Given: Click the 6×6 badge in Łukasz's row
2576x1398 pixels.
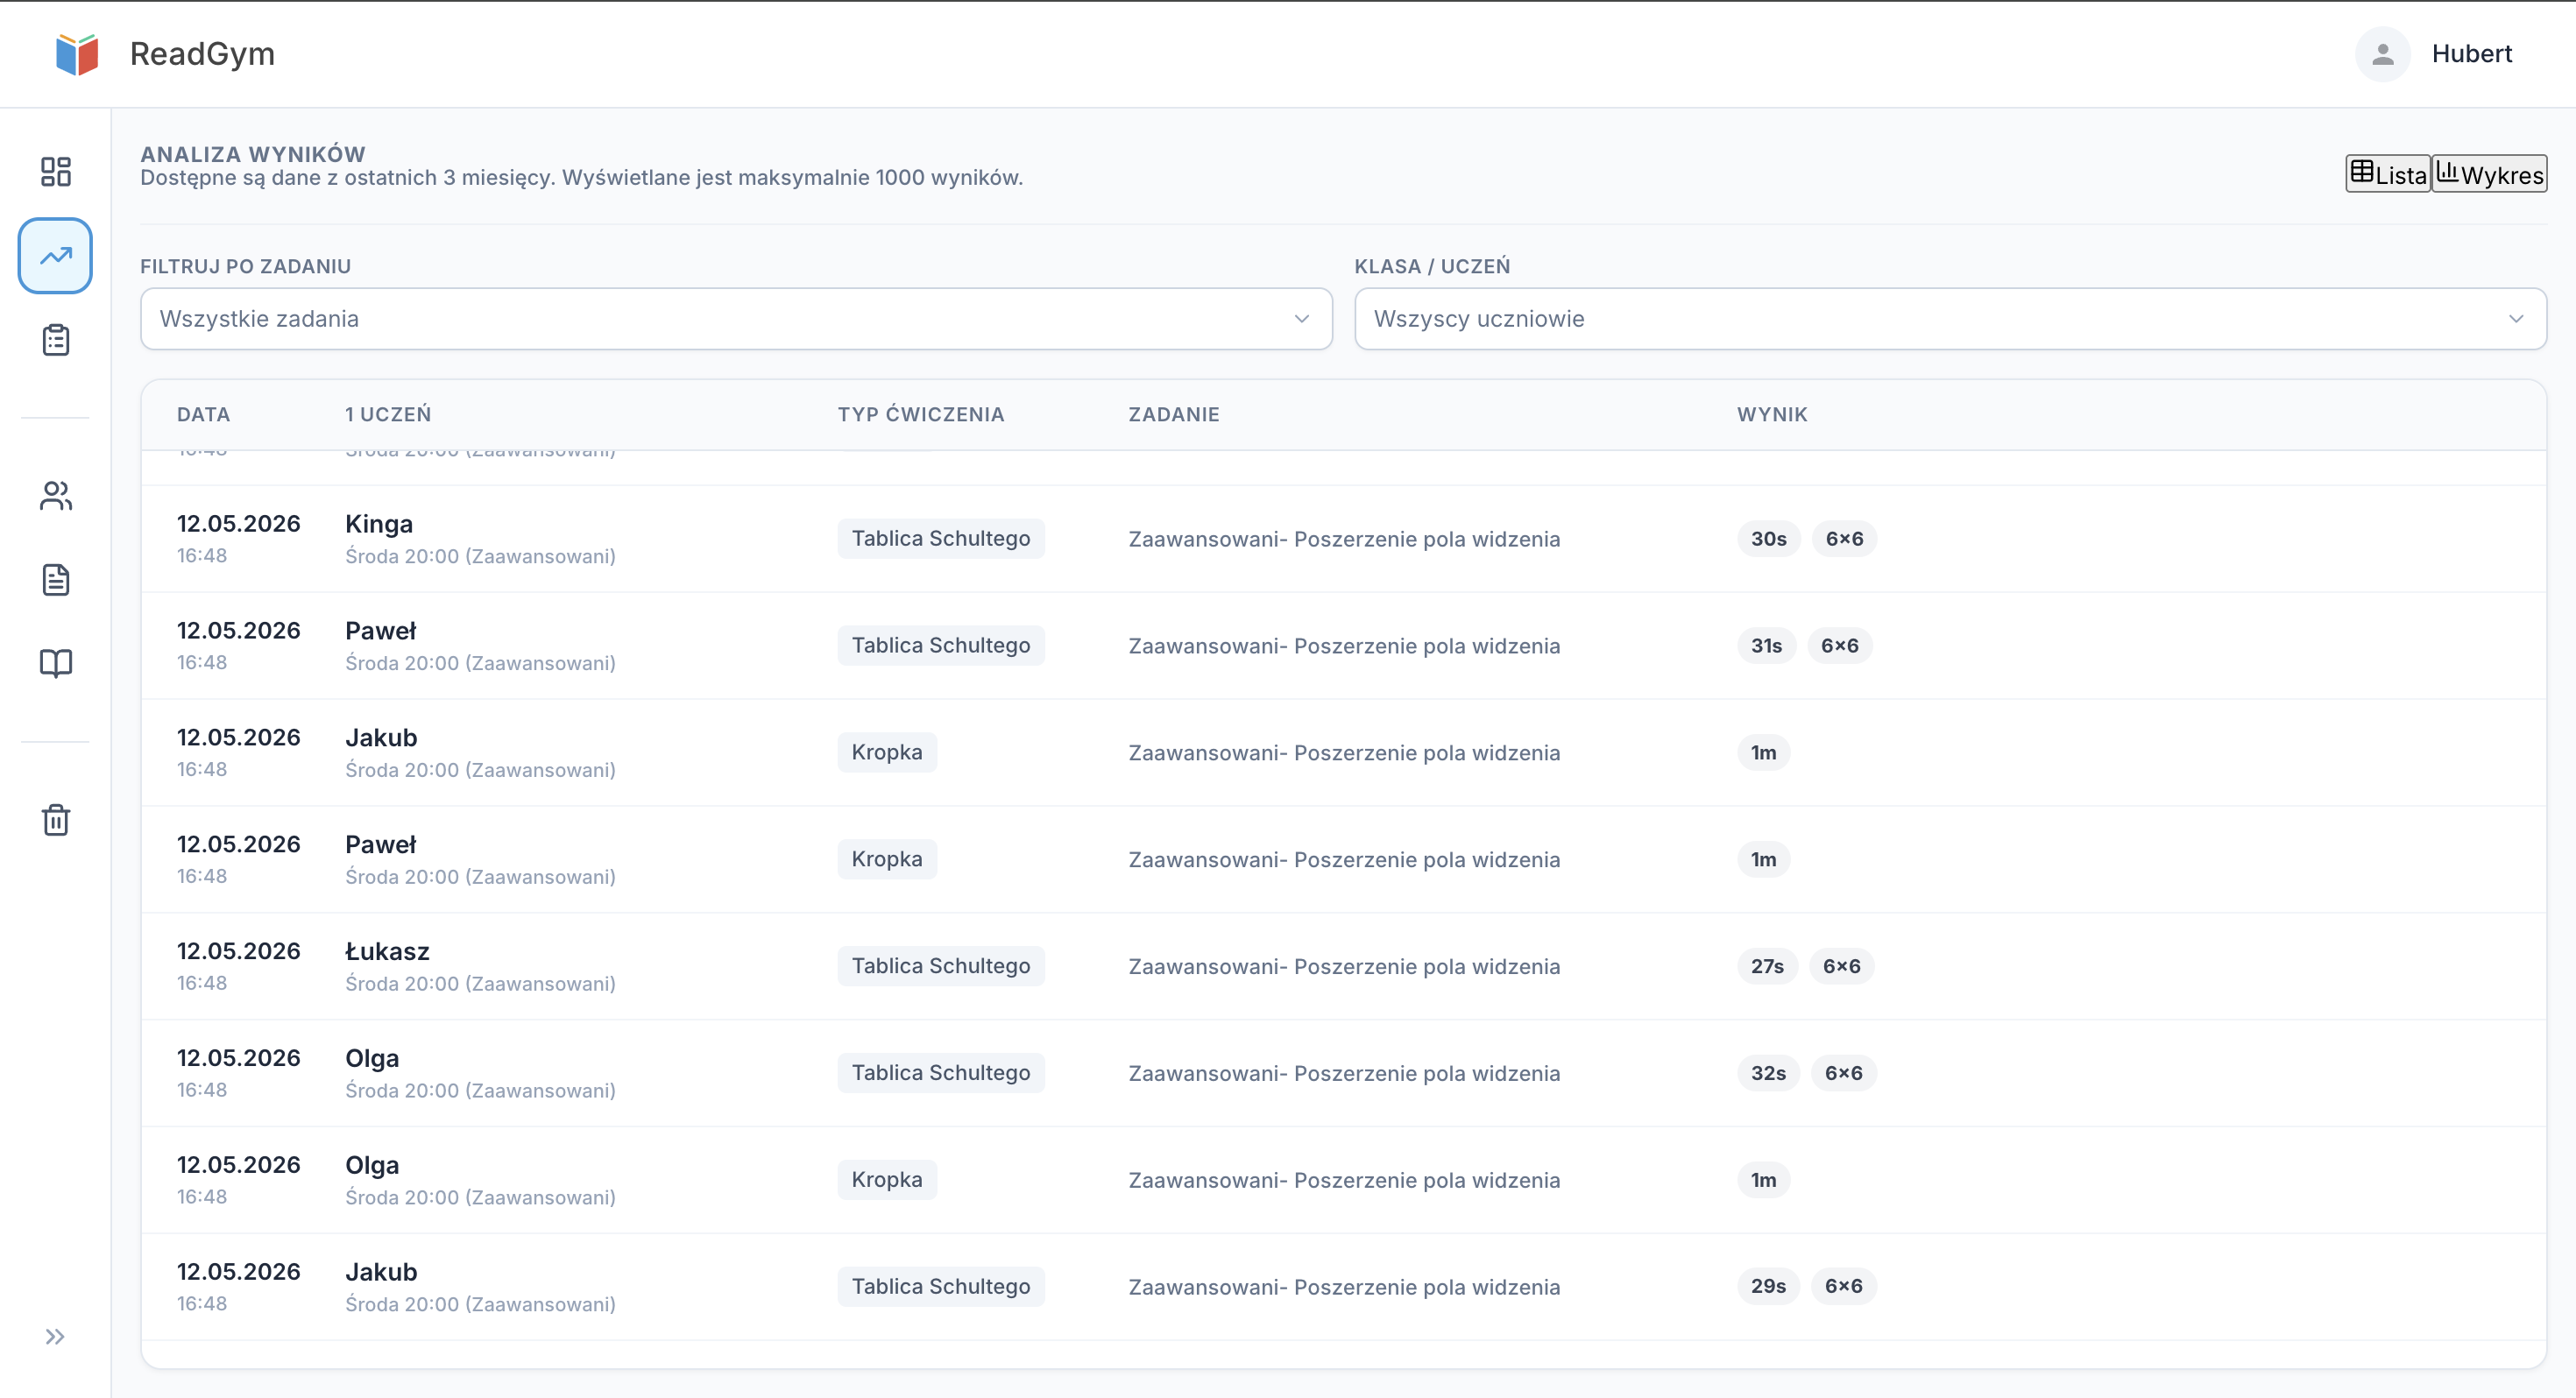Looking at the screenshot, I should (1841, 966).
